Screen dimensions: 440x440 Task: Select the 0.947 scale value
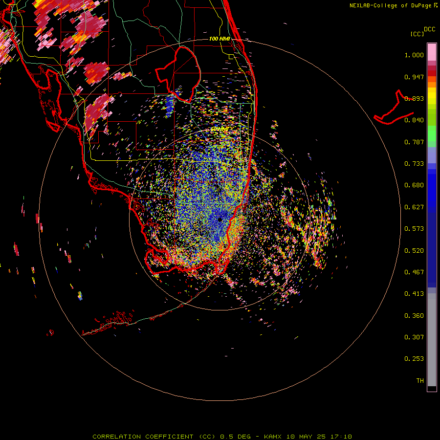414,77
